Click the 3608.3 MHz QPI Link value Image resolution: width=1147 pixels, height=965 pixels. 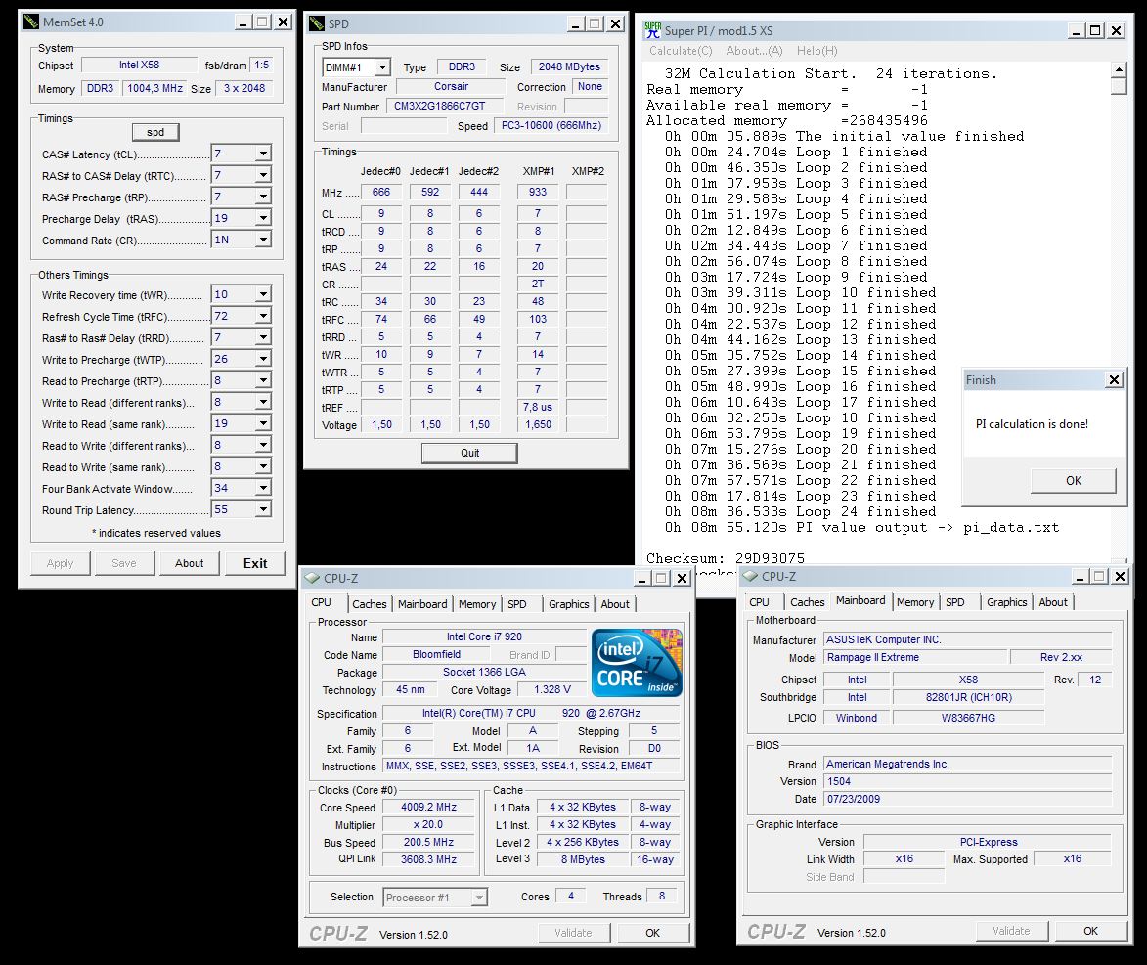point(428,859)
